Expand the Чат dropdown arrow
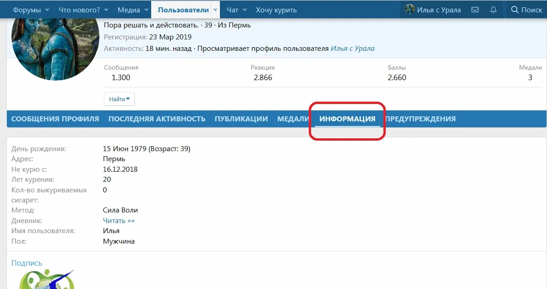This screenshot has width=547, height=289. pyautogui.click(x=245, y=10)
